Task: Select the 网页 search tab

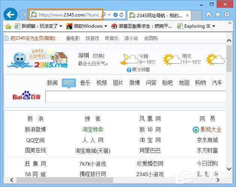Action: (x=69, y=83)
